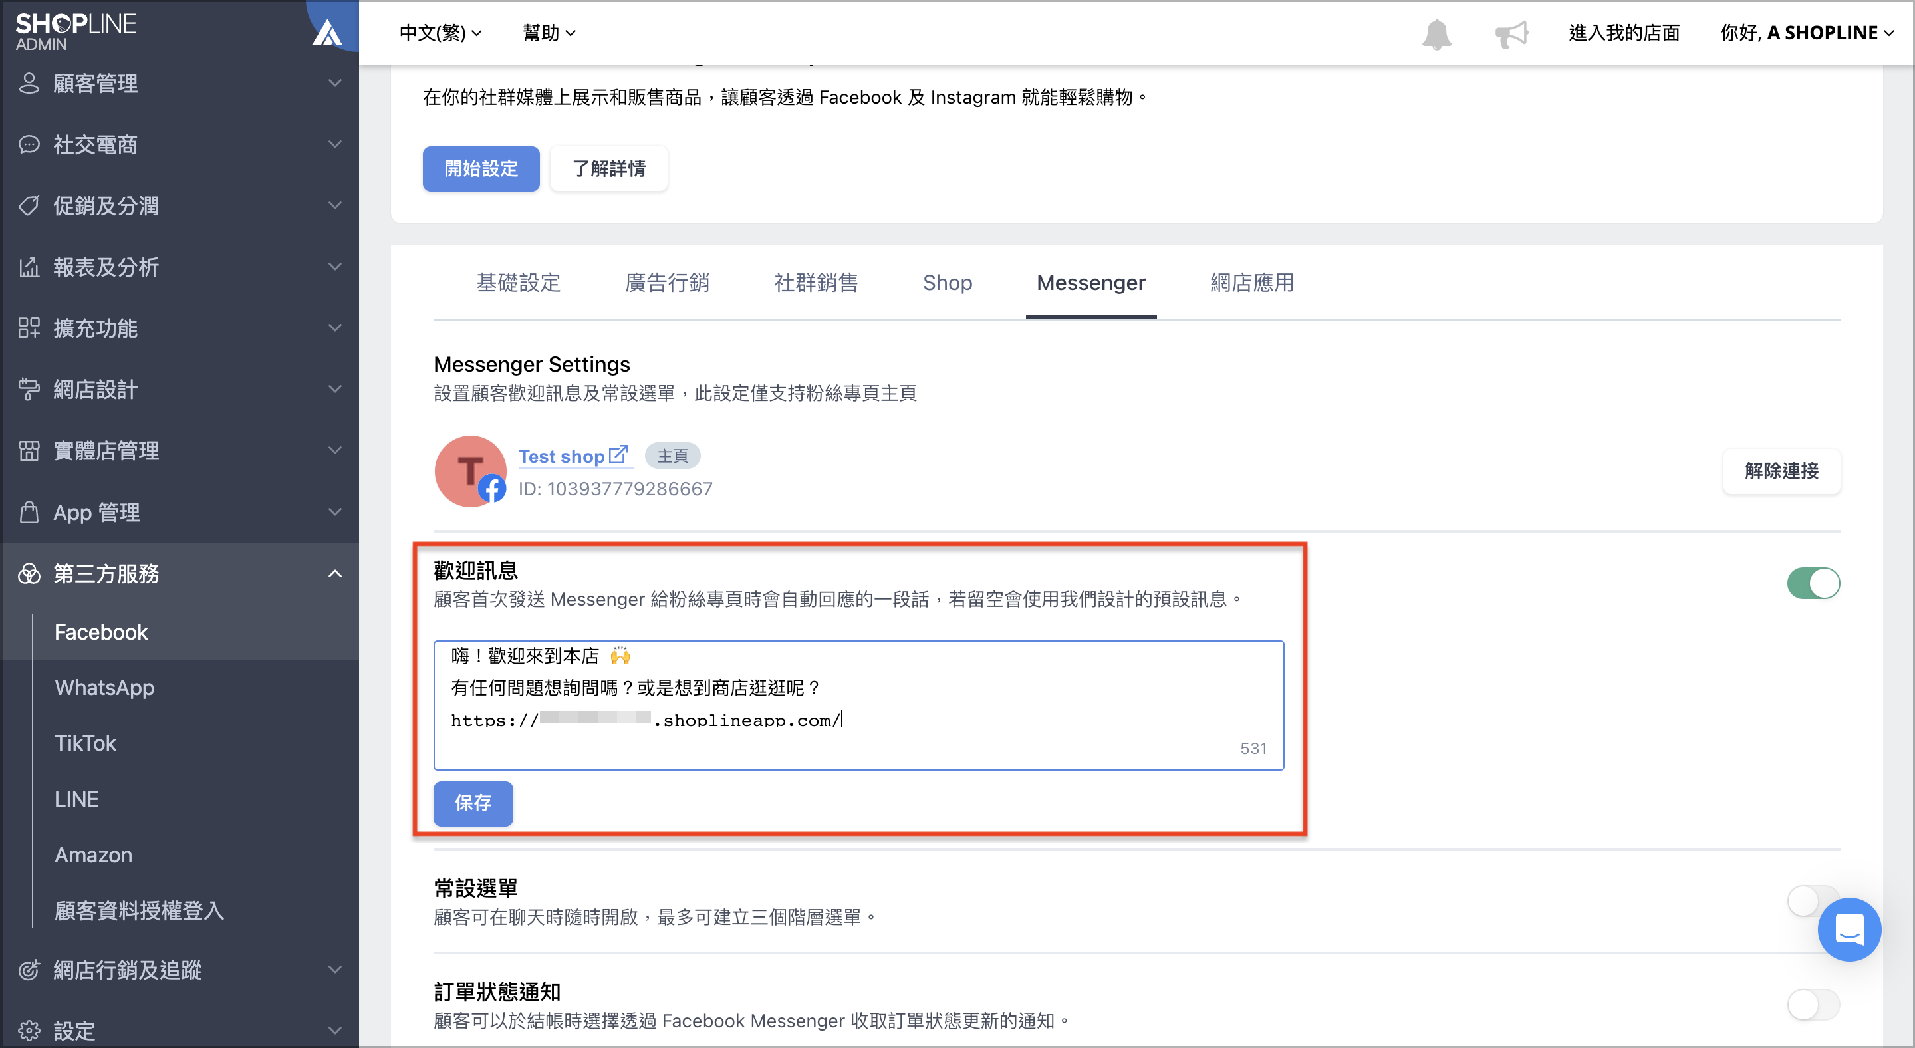The height and width of the screenshot is (1048, 1915).
Task: Click the third-party services icon
Action: coord(29,573)
